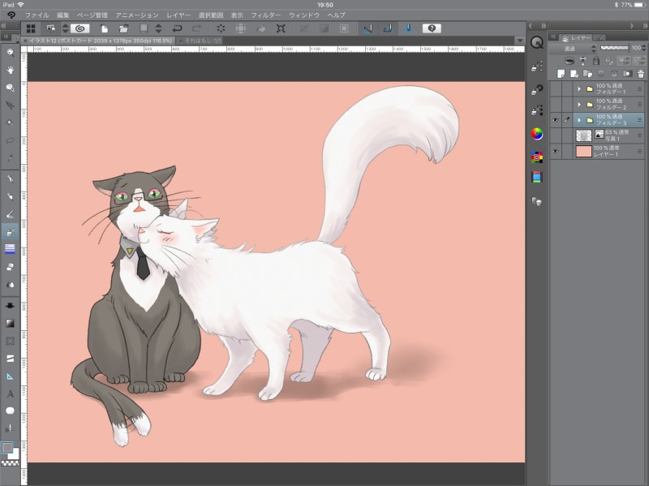This screenshot has height=486, width=649.
Task: Show the hidden フォルダー1 layer
Action: (x=555, y=88)
